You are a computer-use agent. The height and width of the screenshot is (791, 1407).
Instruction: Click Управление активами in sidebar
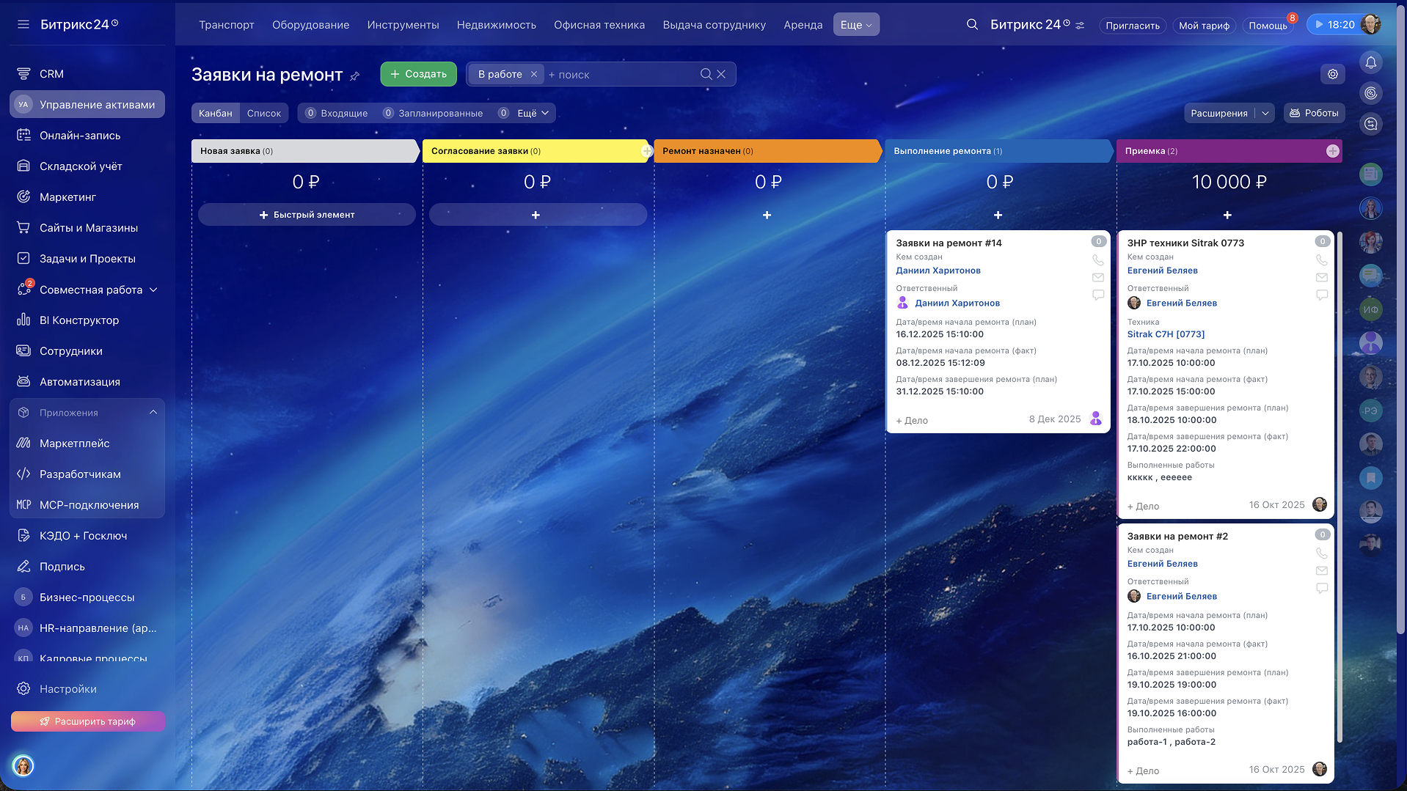(87, 105)
